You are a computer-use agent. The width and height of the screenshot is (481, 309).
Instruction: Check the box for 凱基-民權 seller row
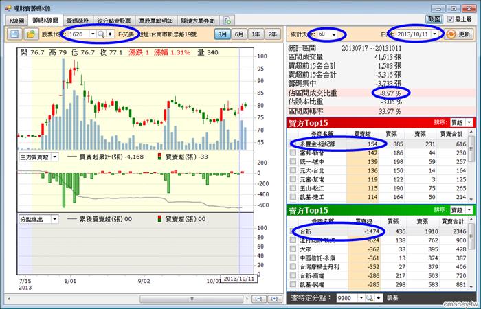point(293,284)
